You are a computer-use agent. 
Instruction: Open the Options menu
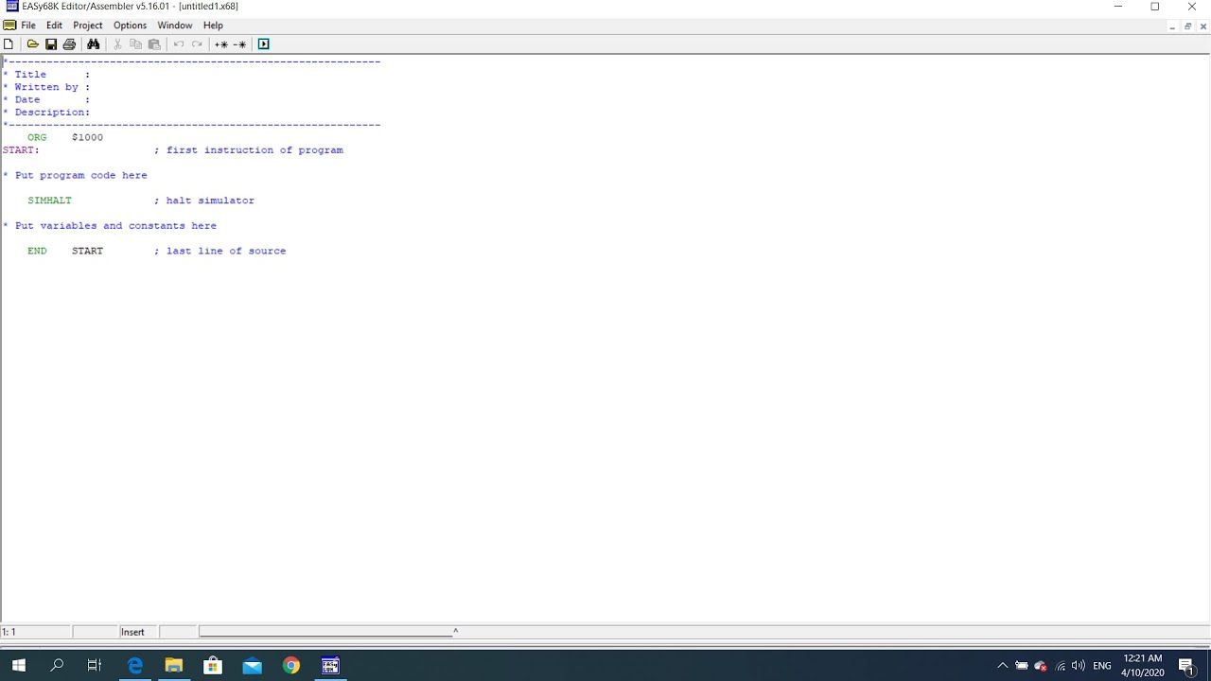130,26
